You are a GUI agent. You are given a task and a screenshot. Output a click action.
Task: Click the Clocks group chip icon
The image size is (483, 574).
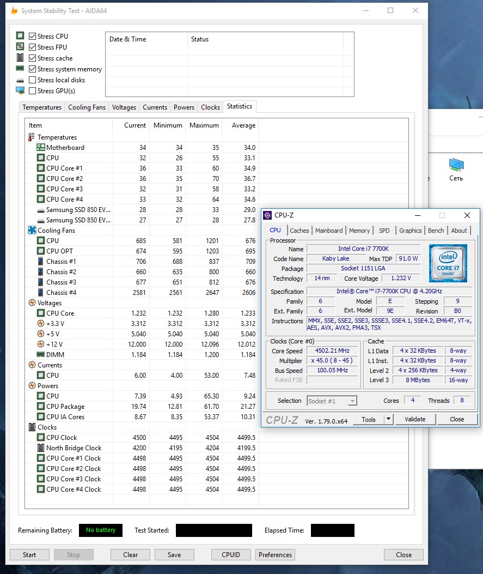(x=32, y=427)
